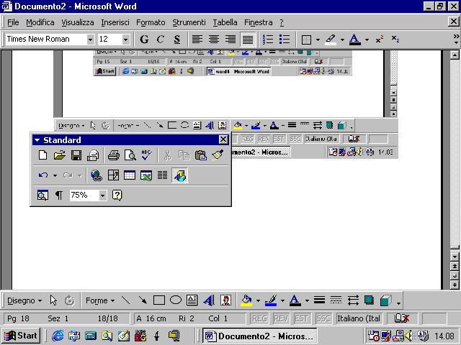Pick the Line tool in Drawing toolbar

126,300
